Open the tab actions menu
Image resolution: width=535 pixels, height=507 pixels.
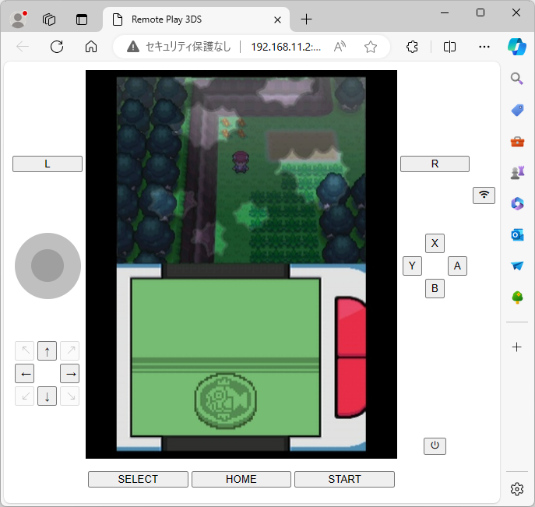(82, 19)
